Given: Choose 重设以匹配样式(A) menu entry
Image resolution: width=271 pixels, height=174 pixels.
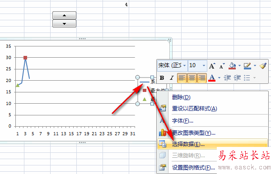Looking at the screenshot, I should tap(213, 109).
